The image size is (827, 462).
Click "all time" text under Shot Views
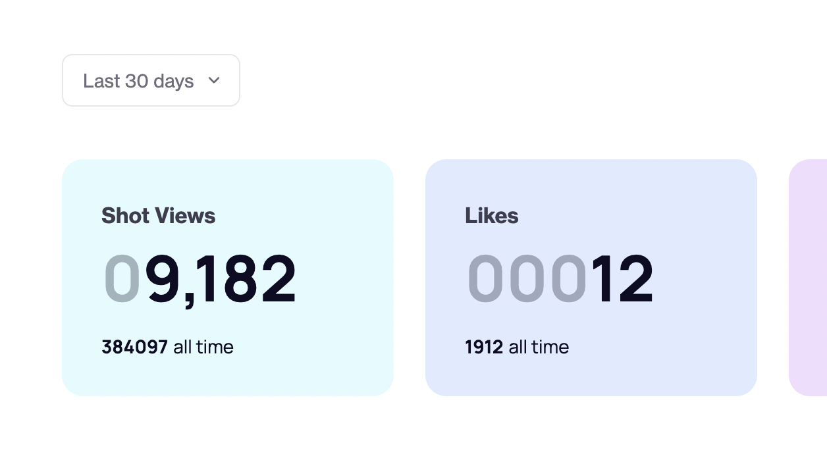(x=203, y=347)
